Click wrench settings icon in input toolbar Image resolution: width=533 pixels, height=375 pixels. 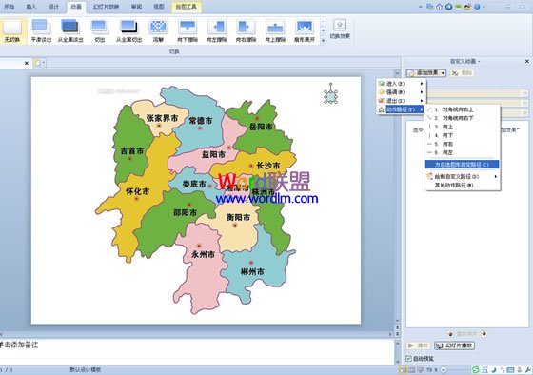528,369
